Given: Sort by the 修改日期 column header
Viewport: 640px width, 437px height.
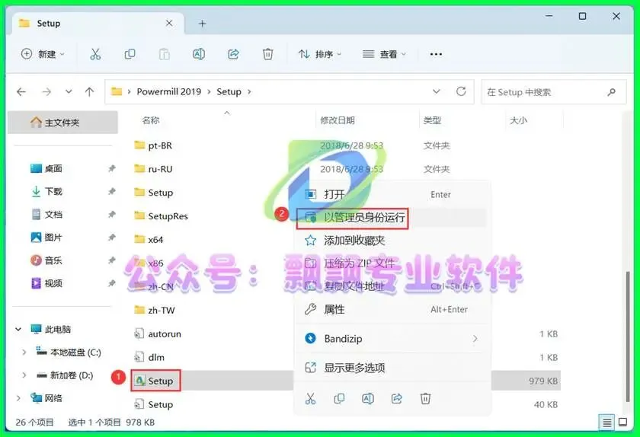Looking at the screenshot, I should pos(338,120).
